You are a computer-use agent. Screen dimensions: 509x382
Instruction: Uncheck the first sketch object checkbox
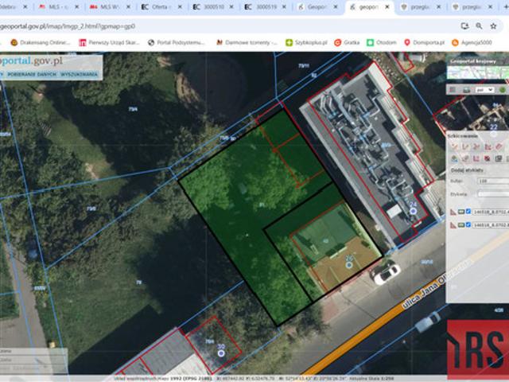click(x=468, y=212)
